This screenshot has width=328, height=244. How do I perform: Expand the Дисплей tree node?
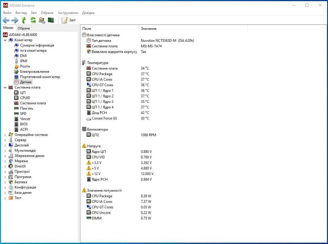coord(5,145)
